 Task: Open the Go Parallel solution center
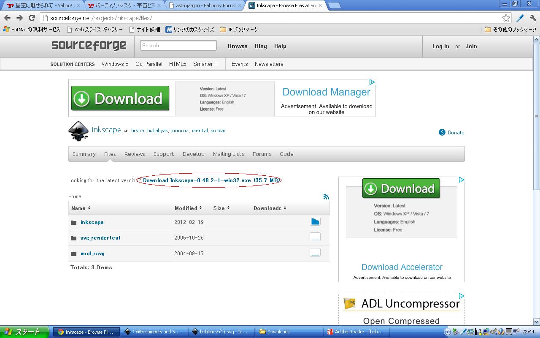point(149,64)
